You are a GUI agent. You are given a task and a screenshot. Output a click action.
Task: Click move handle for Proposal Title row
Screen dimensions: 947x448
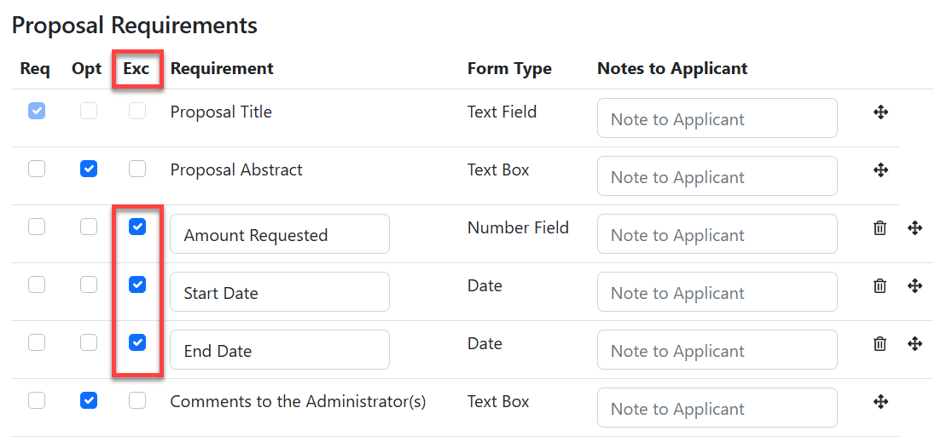click(881, 112)
